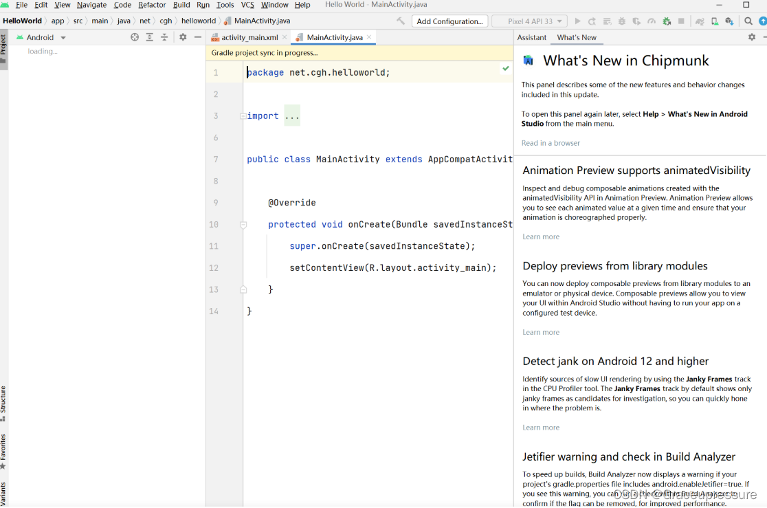Toggle the Build Variants stripe button
Screen dimensions: 767x508
3,494
